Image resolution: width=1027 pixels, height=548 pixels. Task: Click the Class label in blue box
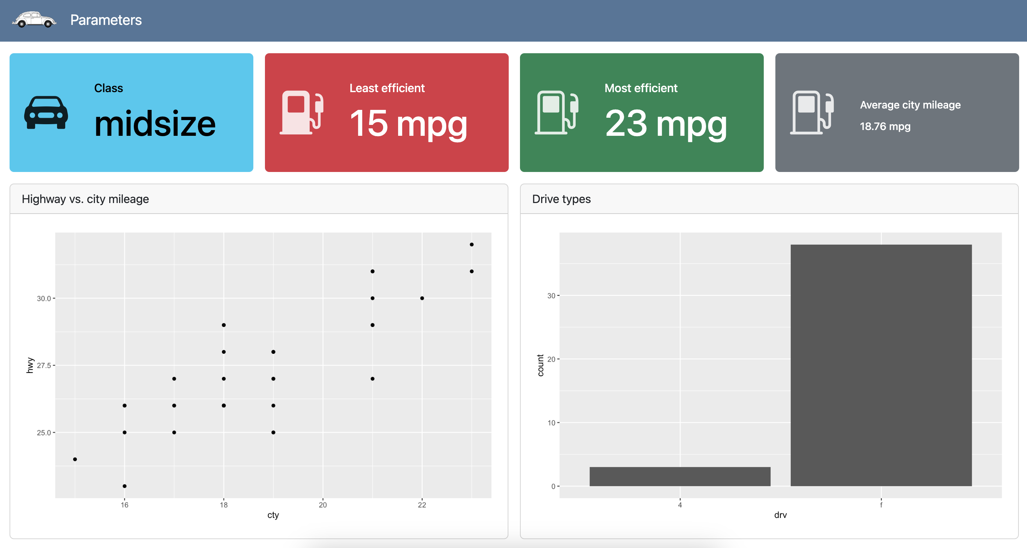pos(109,88)
